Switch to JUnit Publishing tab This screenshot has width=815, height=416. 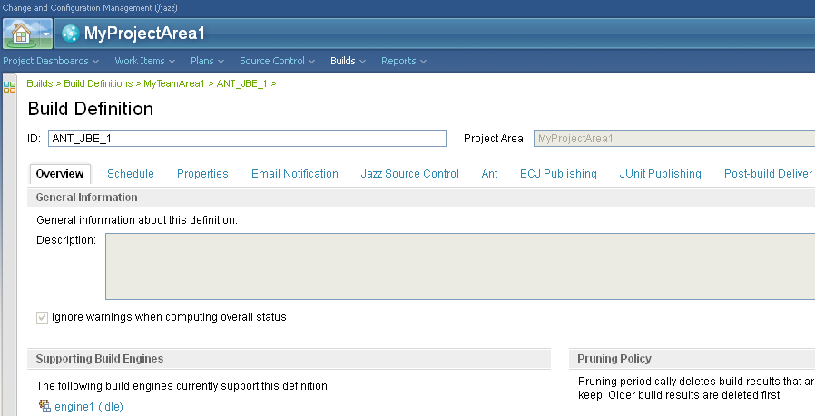tap(660, 174)
